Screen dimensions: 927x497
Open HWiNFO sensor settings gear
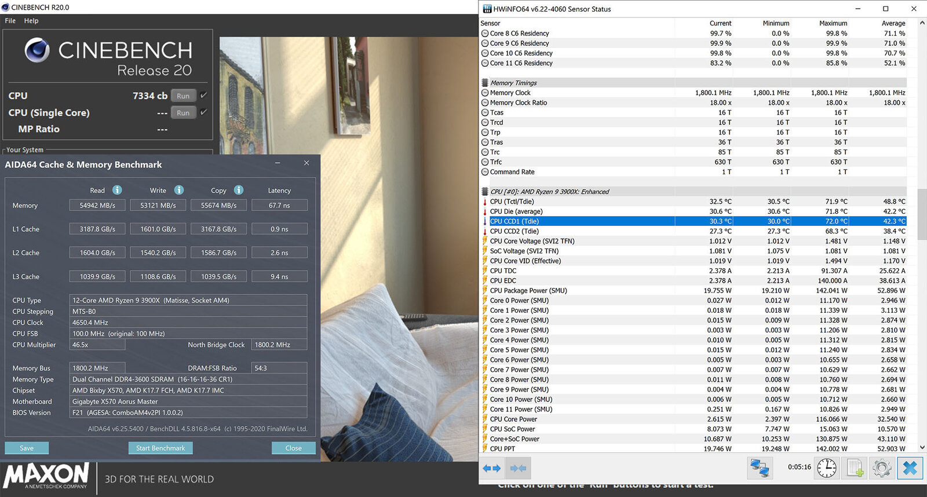pyautogui.click(x=882, y=468)
